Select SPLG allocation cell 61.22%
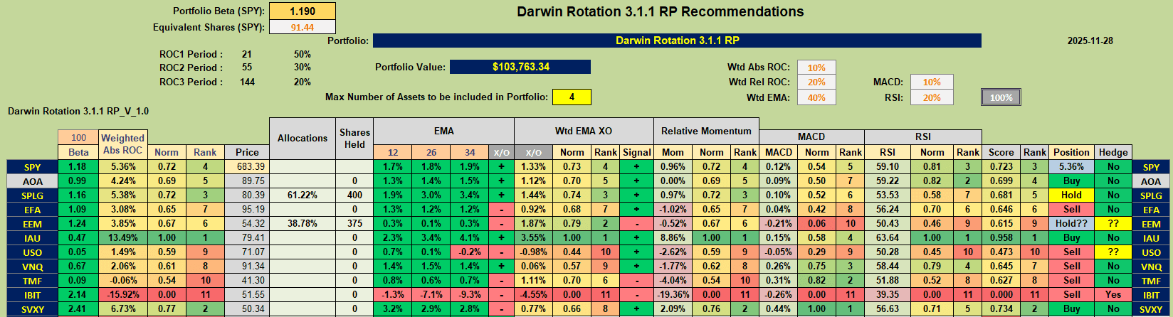1173x317 pixels. 303,195
